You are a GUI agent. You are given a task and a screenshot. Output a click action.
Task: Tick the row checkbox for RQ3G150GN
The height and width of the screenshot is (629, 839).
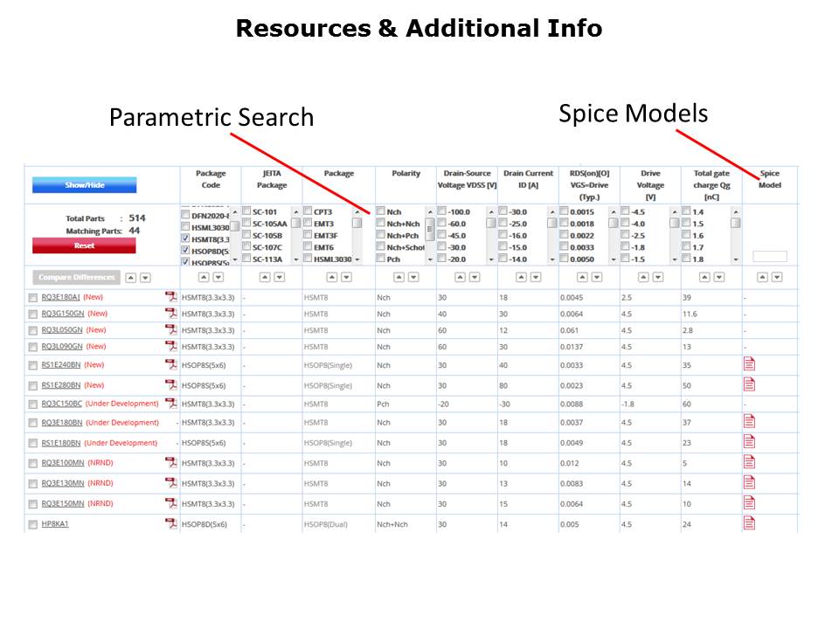tap(32, 314)
